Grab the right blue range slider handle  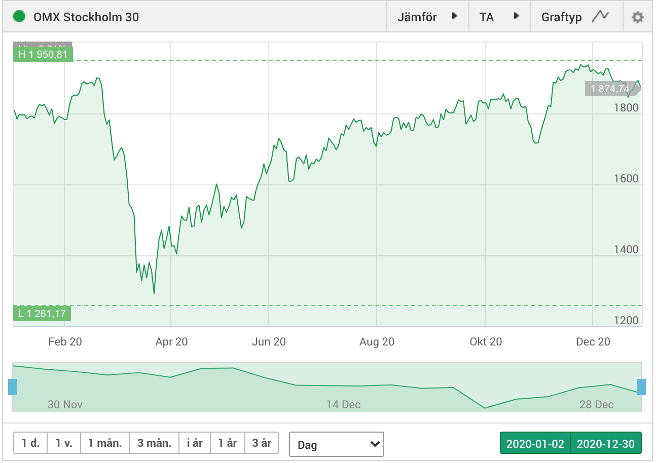[641, 387]
